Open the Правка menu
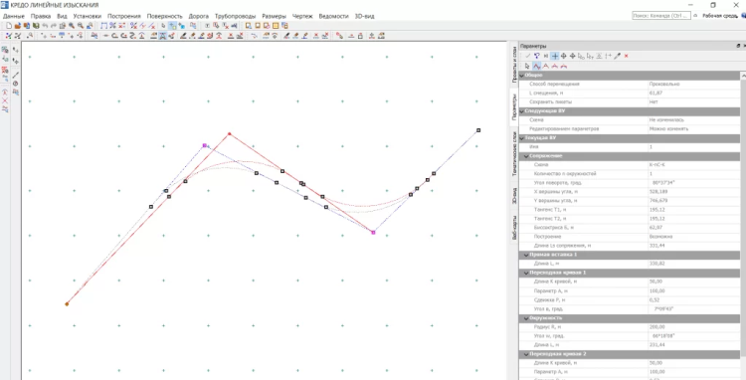This screenshot has width=746, height=380. click(x=41, y=16)
